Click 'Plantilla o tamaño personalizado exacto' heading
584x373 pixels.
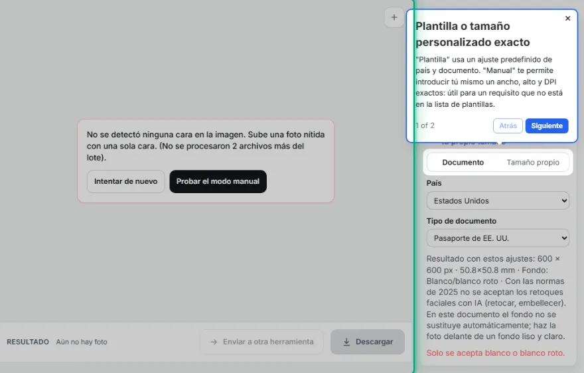473,34
